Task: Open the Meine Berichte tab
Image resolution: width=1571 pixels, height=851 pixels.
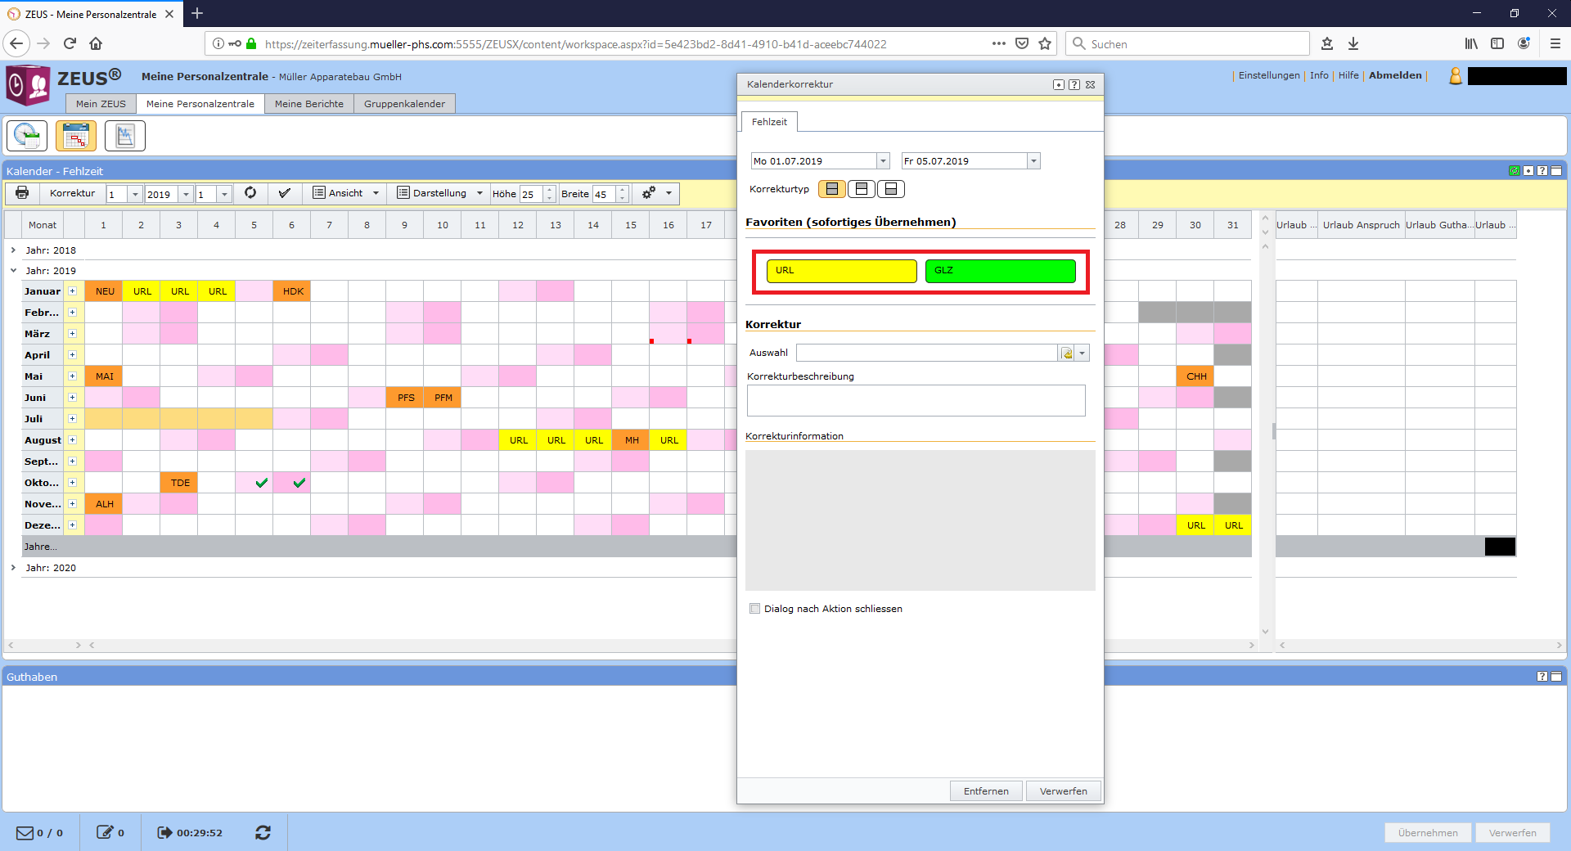Action: pos(308,104)
